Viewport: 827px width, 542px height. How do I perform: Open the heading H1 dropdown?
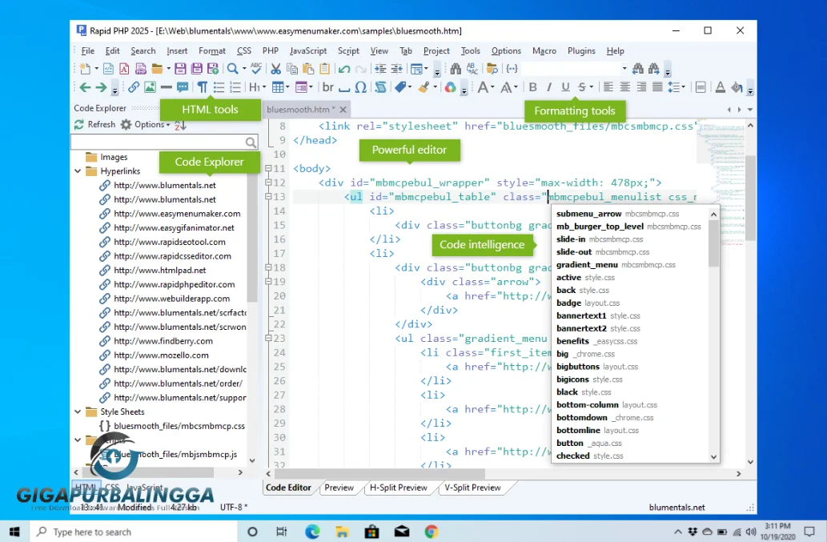265,87
